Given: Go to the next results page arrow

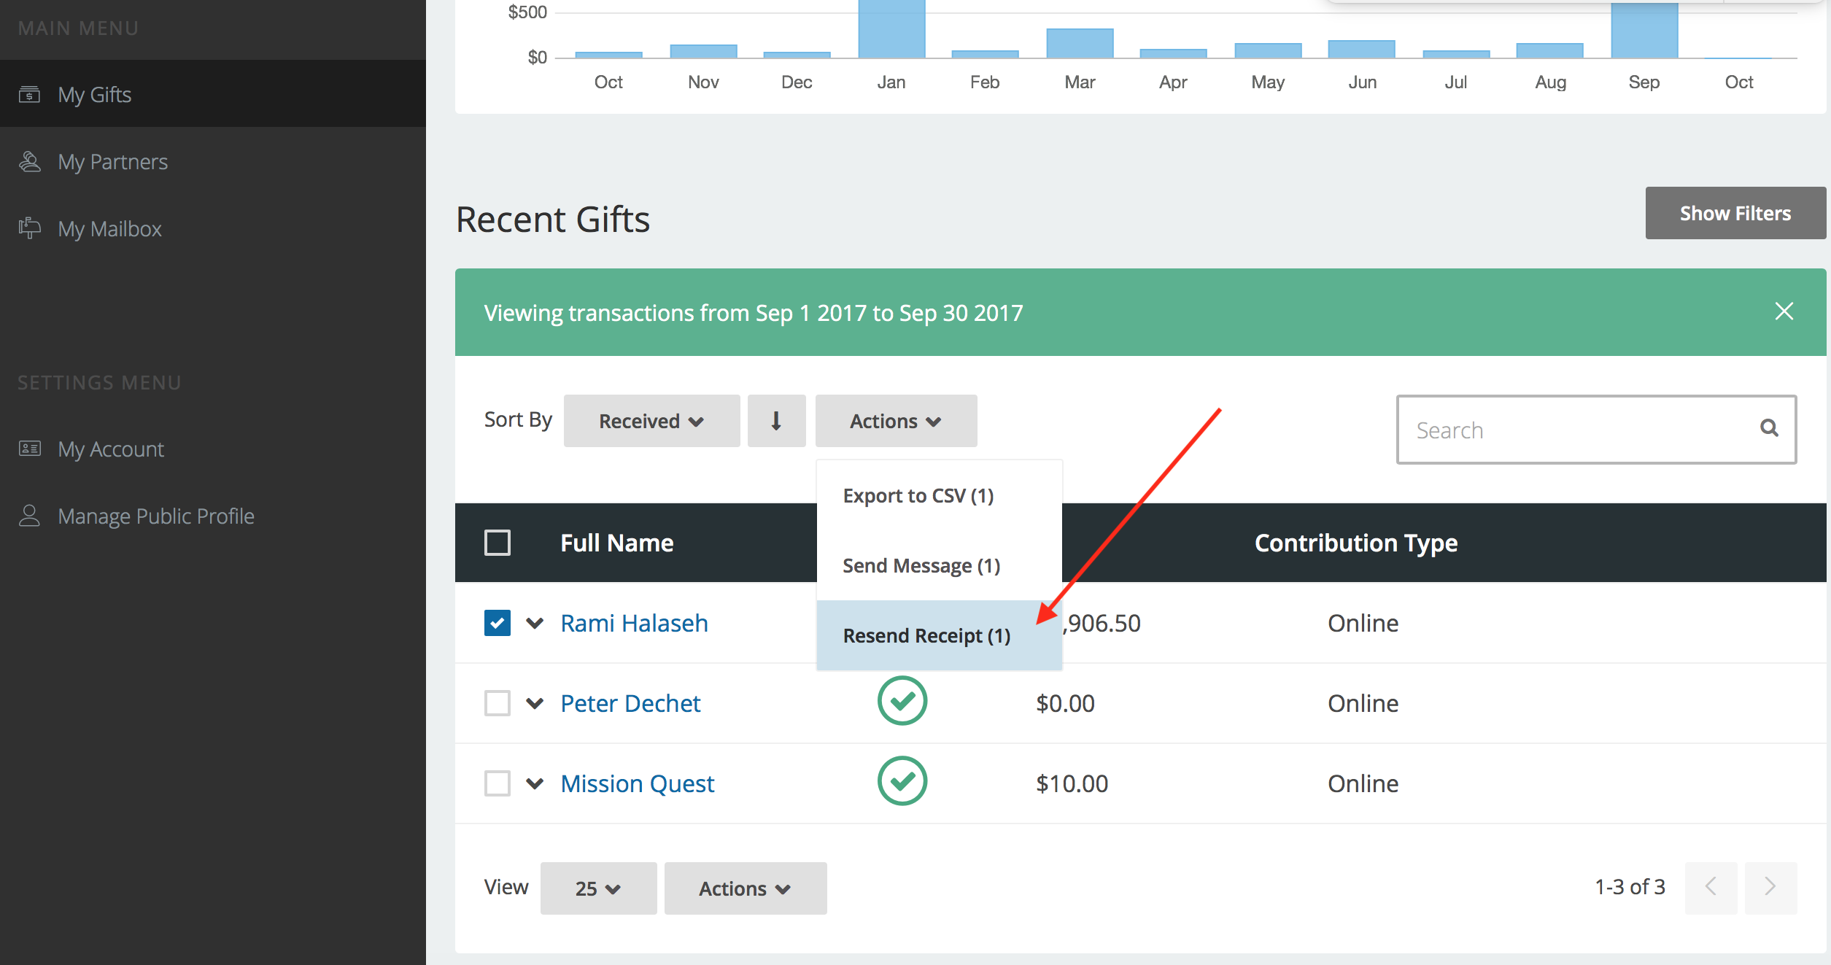Looking at the screenshot, I should point(1770,887).
